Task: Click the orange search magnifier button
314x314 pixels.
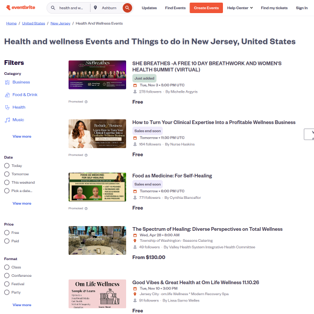Action: (x=127, y=8)
